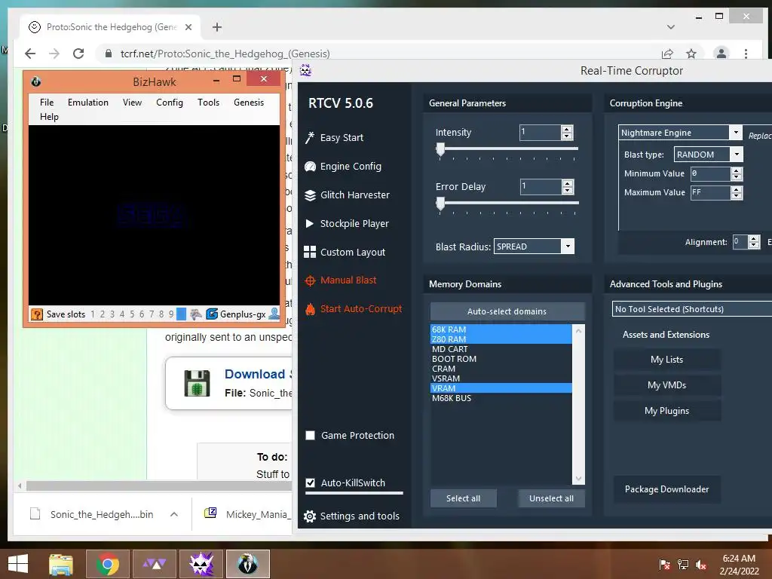
Task: Click the share icon in the Chrome address bar
Action: click(x=667, y=54)
